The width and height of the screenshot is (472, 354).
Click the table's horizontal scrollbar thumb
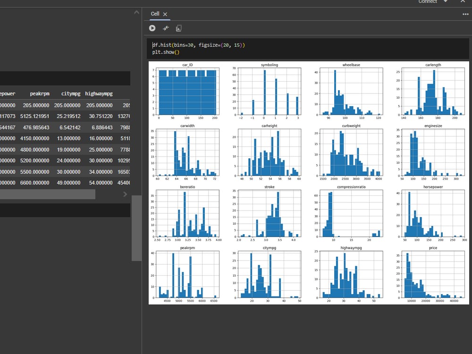pyautogui.click(x=48, y=194)
